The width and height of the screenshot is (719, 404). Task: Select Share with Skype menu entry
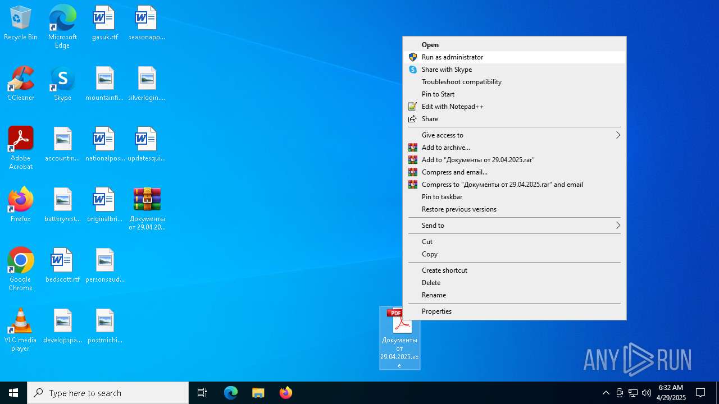tap(514, 70)
